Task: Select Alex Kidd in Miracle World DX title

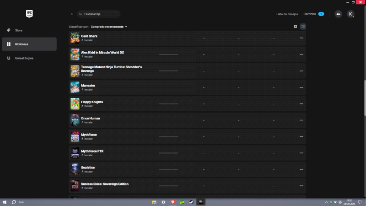Action: pos(102,53)
